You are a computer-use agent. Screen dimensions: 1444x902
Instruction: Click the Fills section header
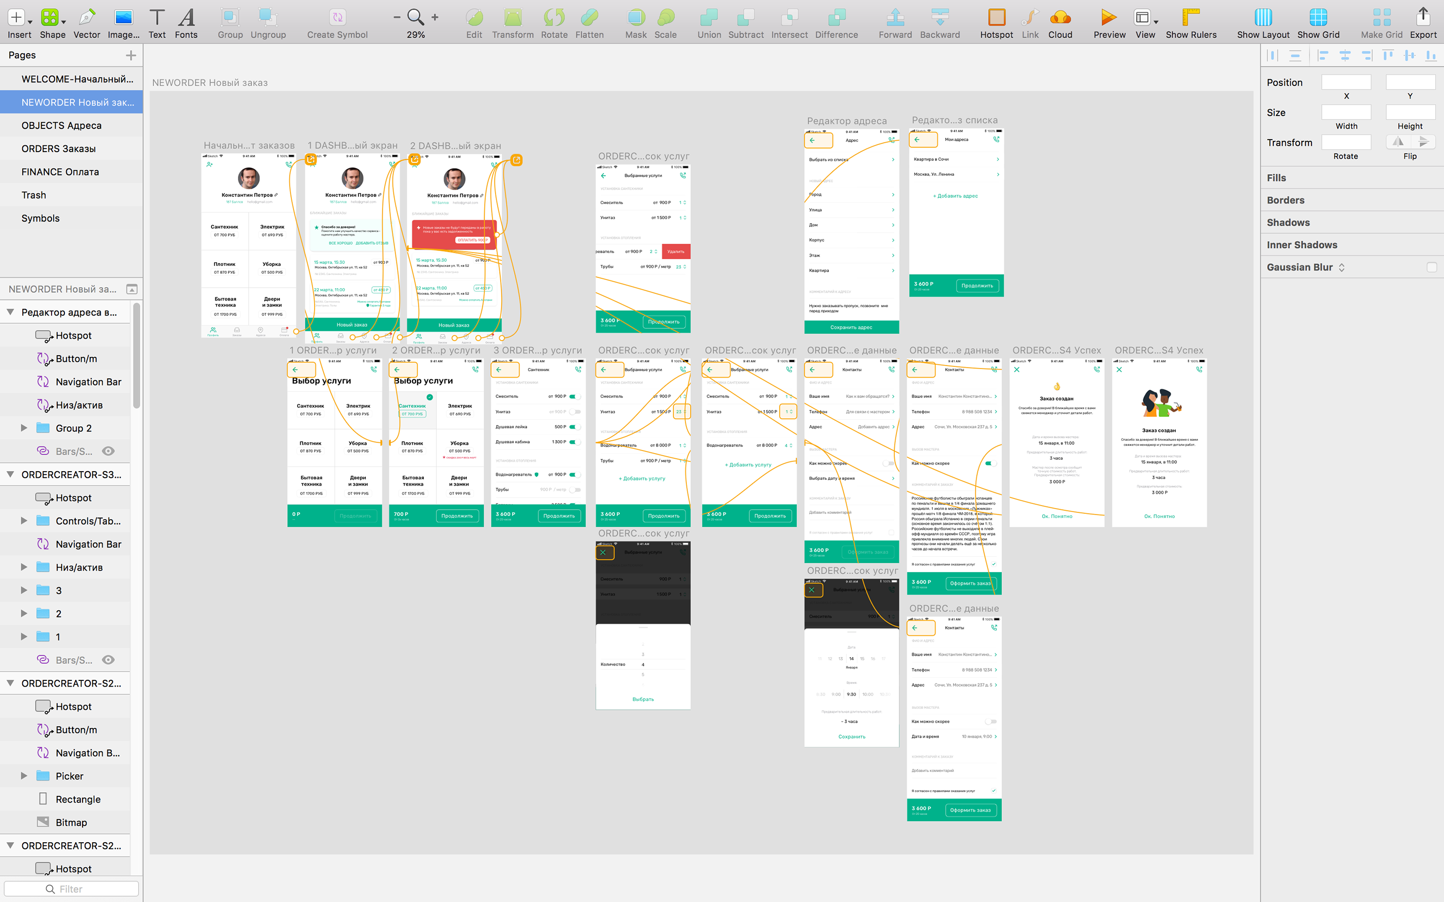[1276, 178]
